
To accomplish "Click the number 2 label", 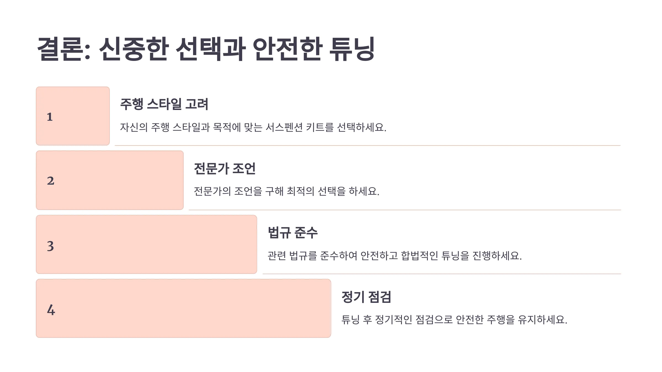I will click(x=50, y=181).
